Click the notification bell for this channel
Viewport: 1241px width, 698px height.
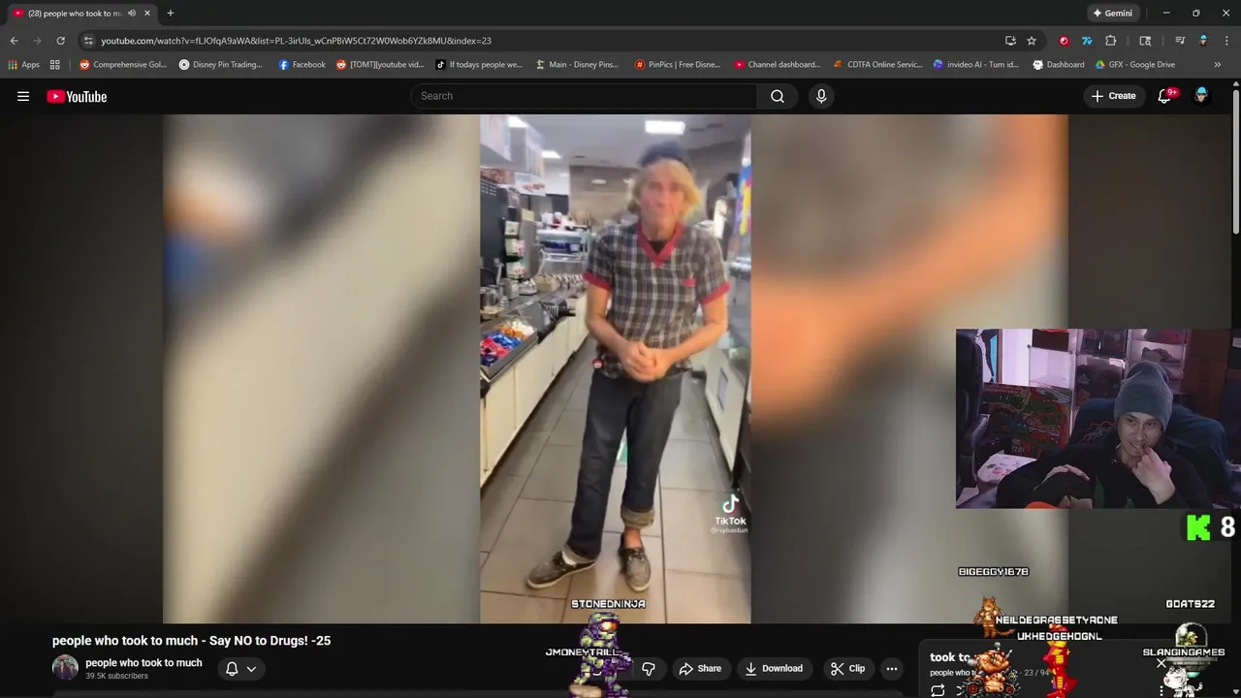click(x=232, y=669)
